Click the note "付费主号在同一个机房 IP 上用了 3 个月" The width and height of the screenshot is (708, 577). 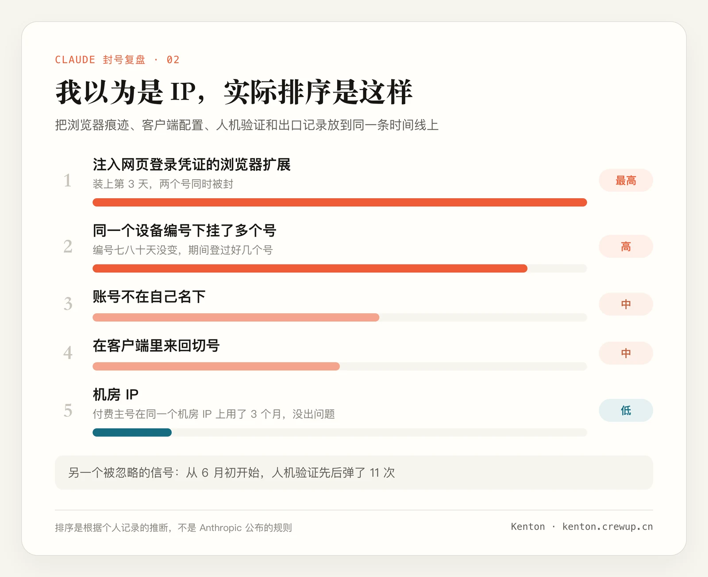[214, 414]
